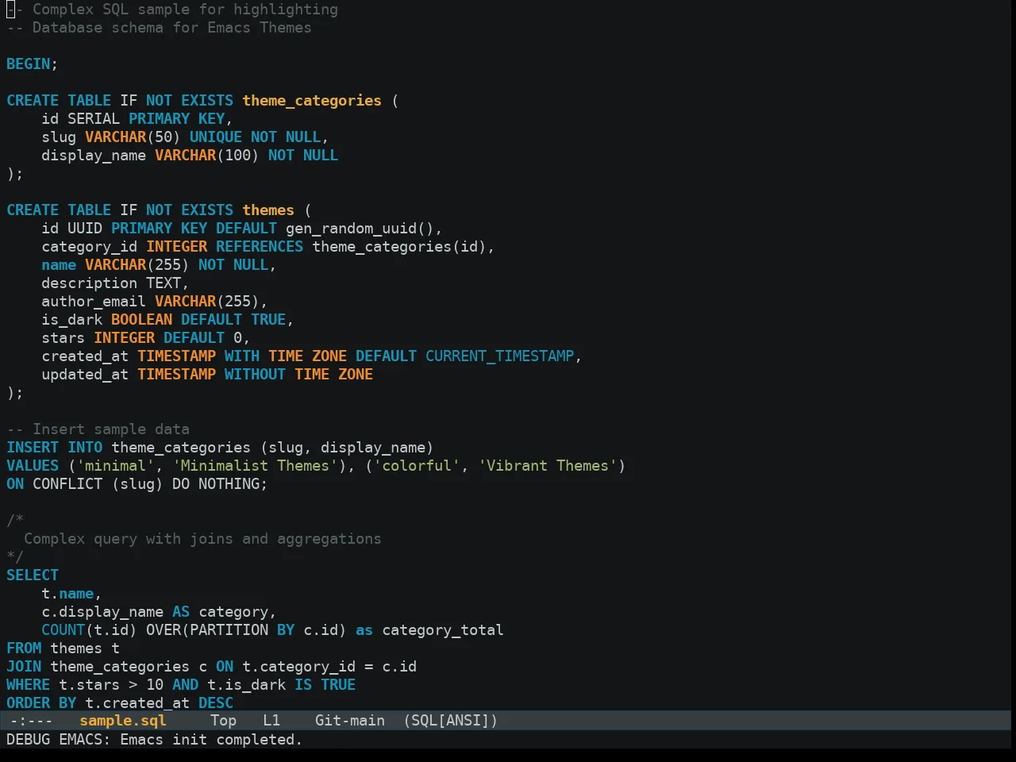Click the JOIN keyword
This screenshot has width=1016, height=762.
24,667
